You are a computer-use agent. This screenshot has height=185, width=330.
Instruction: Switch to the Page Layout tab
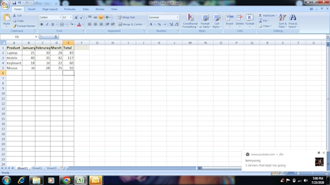click(x=50, y=9)
